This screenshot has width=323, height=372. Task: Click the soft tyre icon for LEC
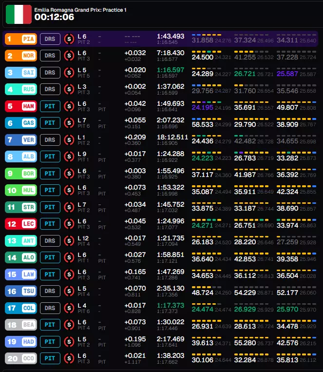69,224
